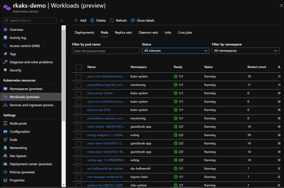Click the Overview icon in sidebar
This screenshot has height=188, width=284.
click(x=6, y=29)
